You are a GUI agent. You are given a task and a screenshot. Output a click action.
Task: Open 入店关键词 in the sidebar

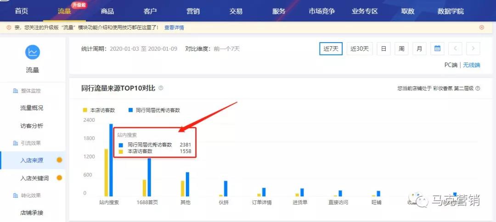point(35,178)
